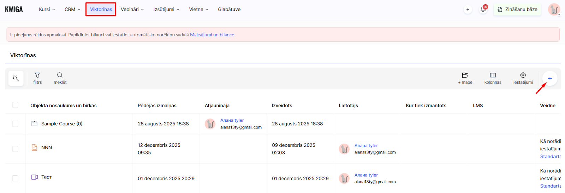Check the Sample Course row checkbox
565x193 pixels.
[x=15, y=124]
